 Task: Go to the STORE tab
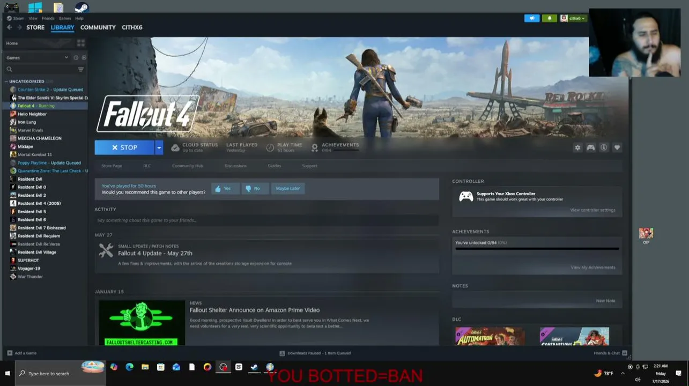click(x=35, y=27)
